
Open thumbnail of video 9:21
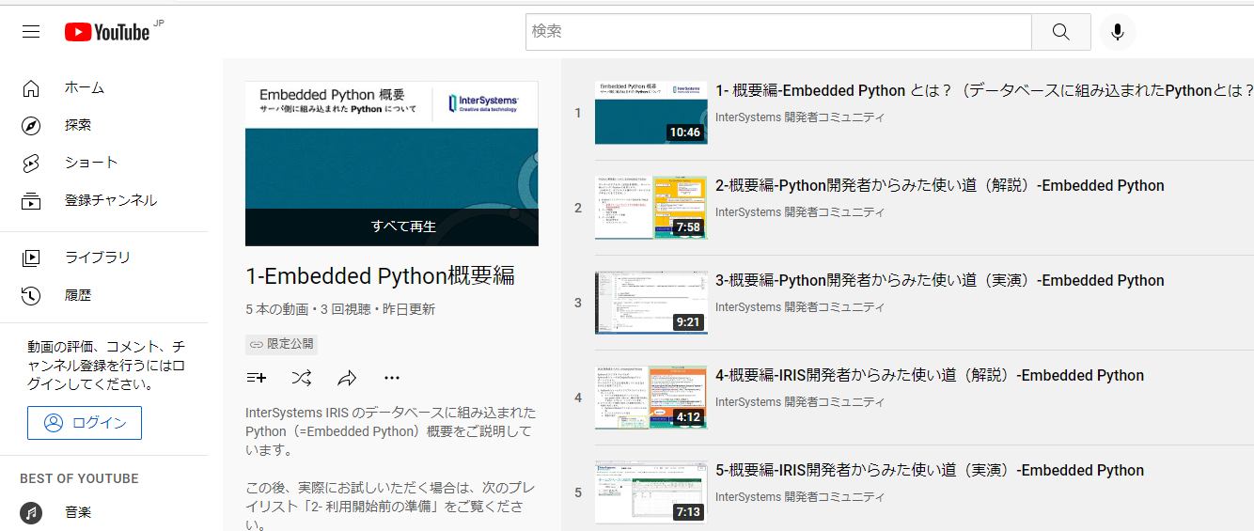(651, 303)
